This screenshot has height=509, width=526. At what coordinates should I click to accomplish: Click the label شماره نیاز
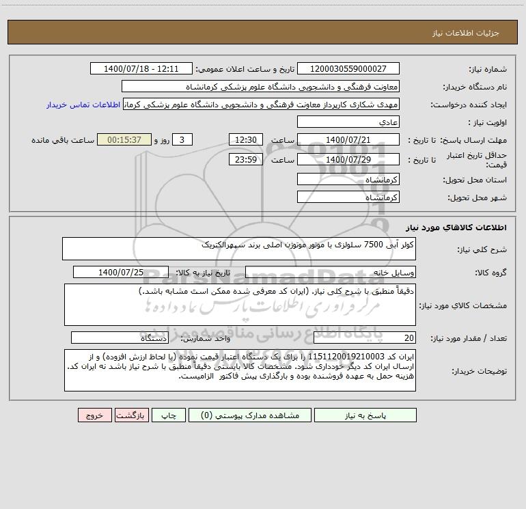(x=488, y=70)
